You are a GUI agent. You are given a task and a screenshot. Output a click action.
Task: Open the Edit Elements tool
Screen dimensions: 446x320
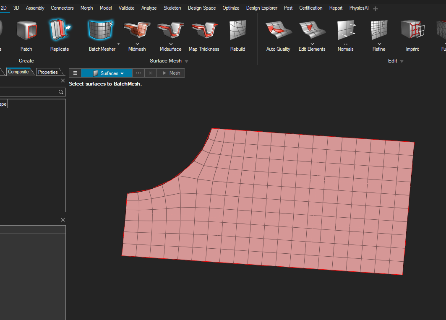312,30
